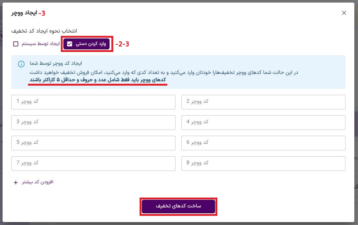Click inside the کد ووچر 8 field
This screenshot has width=358, height=225.
[263, 163]
